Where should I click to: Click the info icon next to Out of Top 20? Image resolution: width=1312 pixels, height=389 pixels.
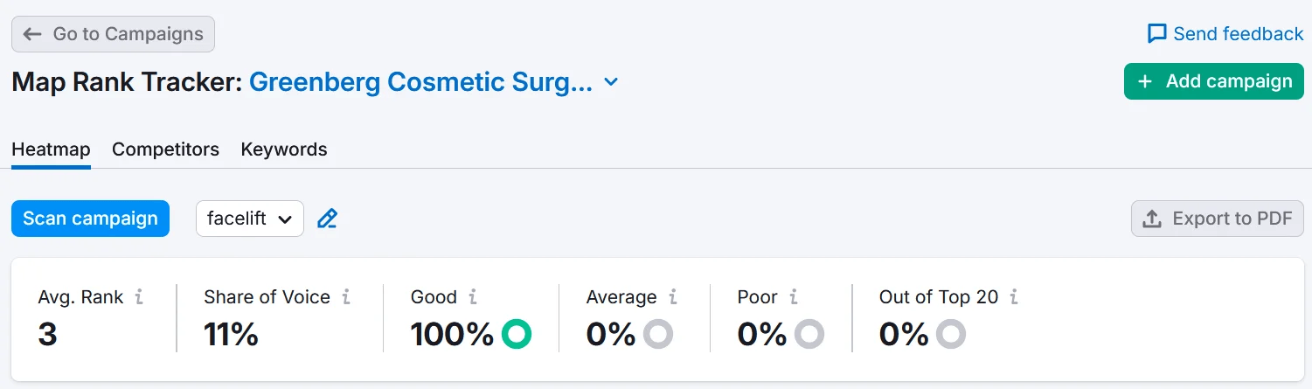click(1014, 297)
